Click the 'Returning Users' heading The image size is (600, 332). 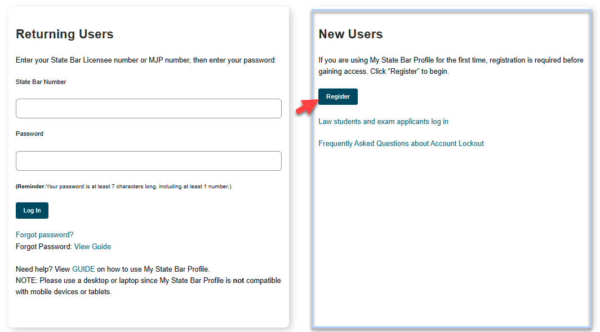pyautogui.click(x=64, y=34)
